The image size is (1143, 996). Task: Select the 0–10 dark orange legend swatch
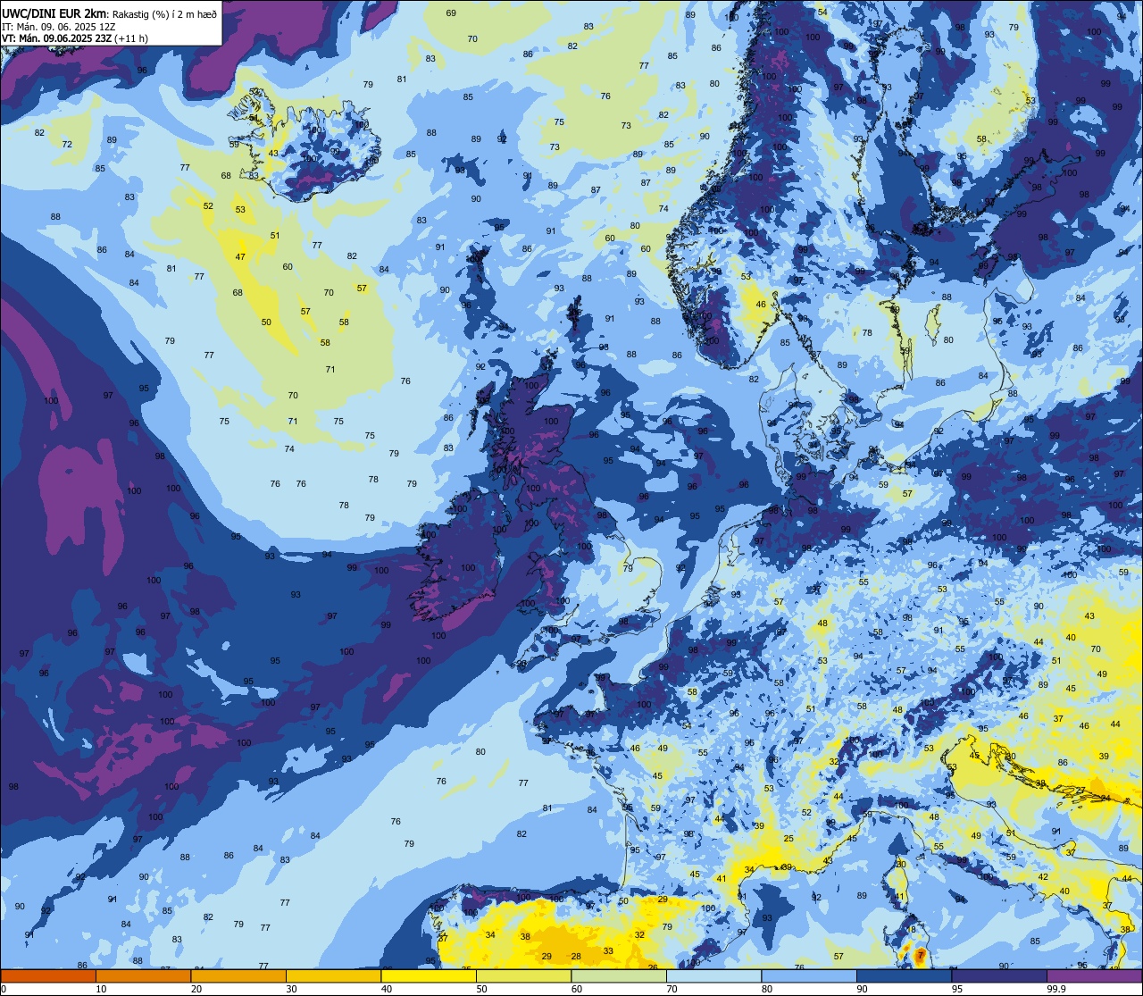coord(48,975)
